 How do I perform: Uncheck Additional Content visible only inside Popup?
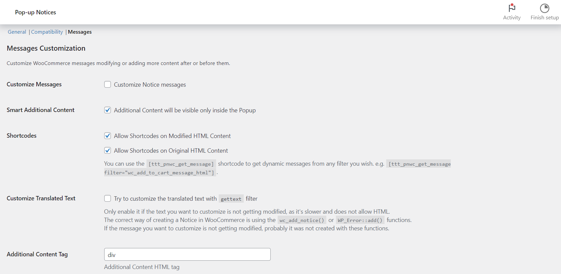click(x=108, y=110)
